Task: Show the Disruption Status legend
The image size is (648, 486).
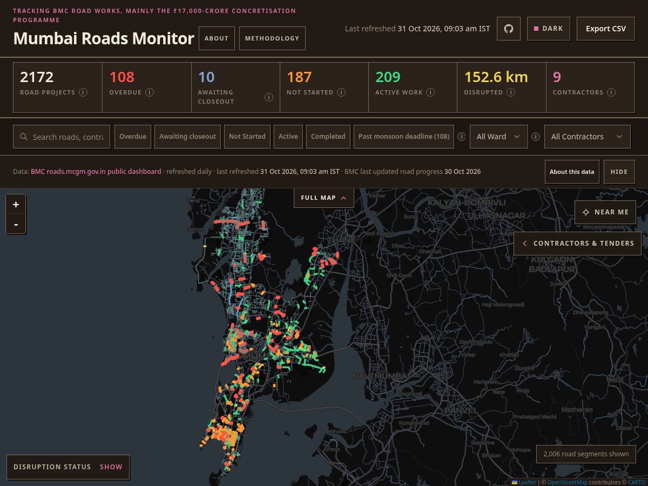Action: (111, 467)
